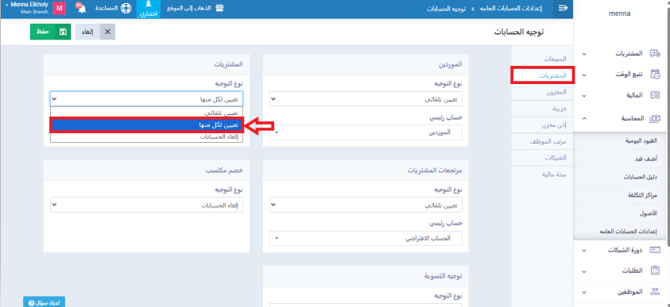Click the question mark icon in لديك سؤال
The image size is (670, 307).
(31, 303)
